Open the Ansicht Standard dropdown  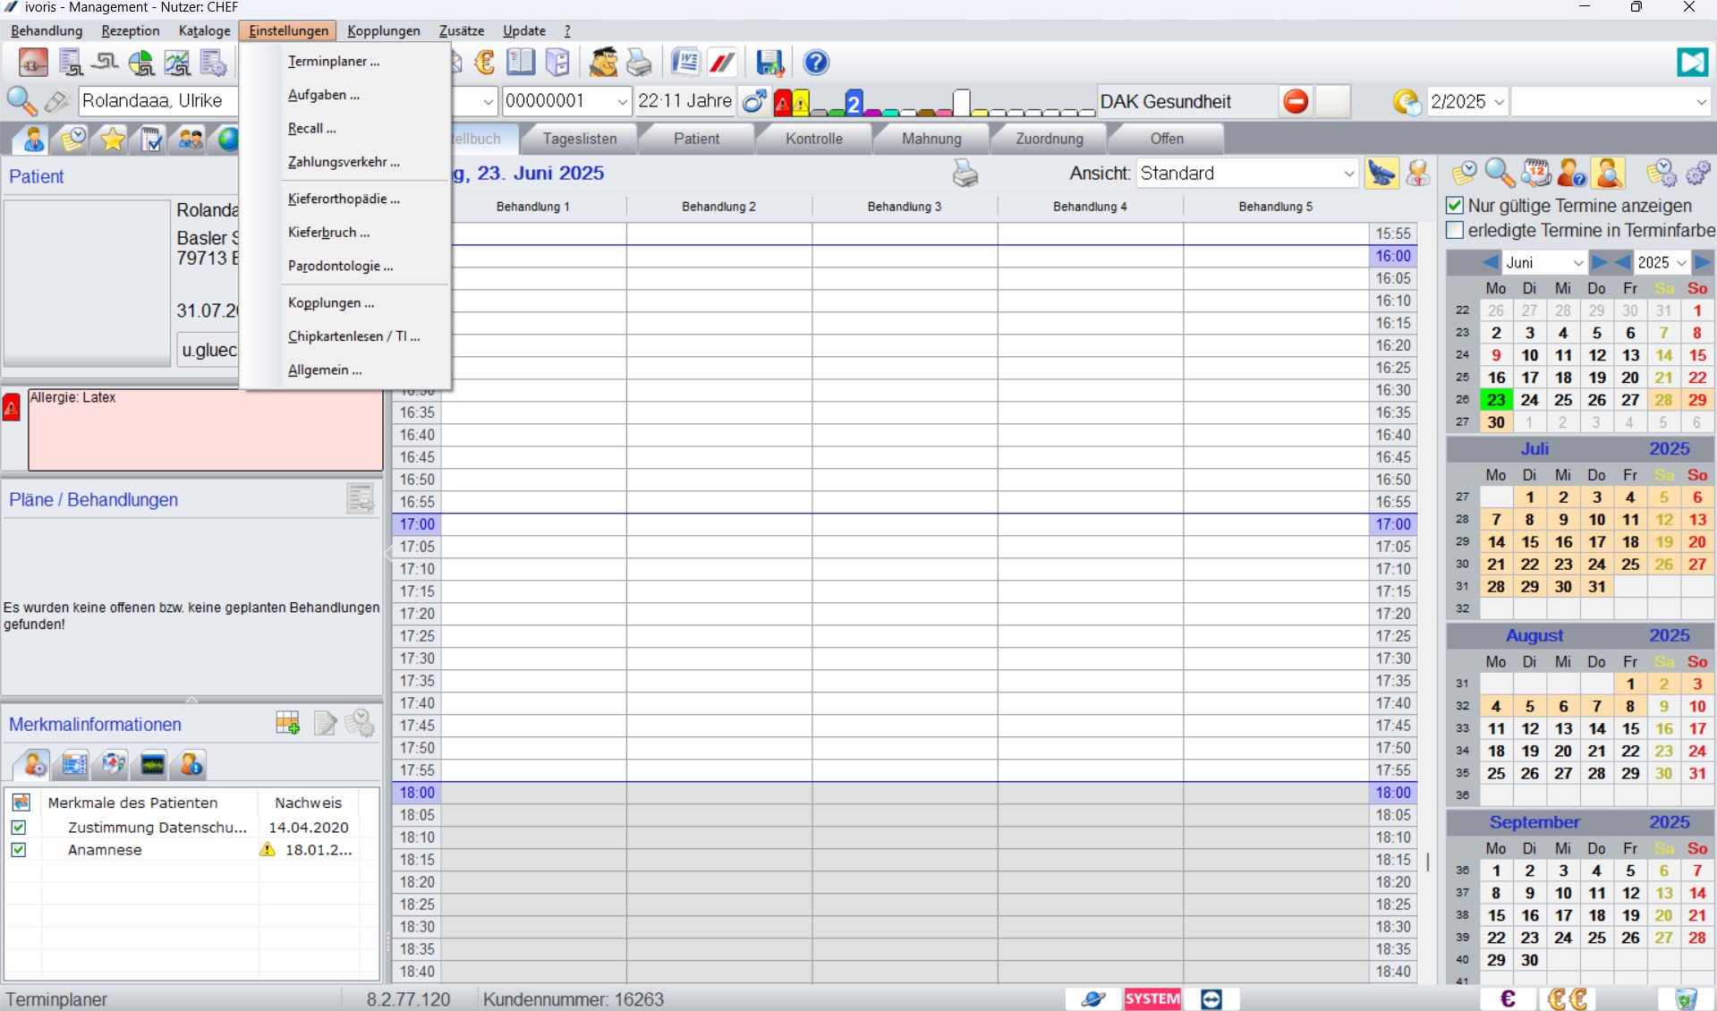pos(1348,174)
